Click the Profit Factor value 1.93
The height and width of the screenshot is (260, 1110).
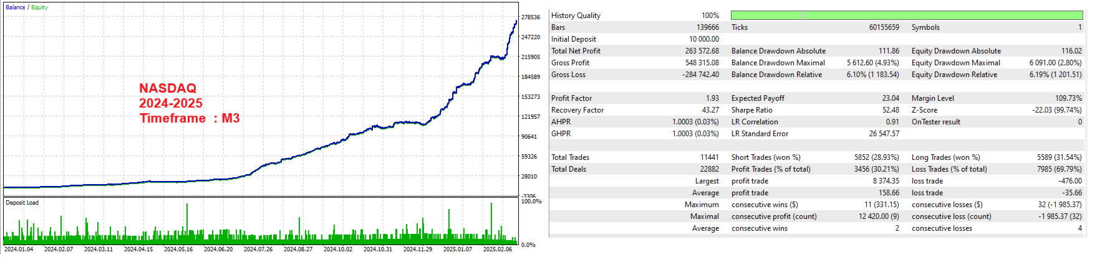712,98
